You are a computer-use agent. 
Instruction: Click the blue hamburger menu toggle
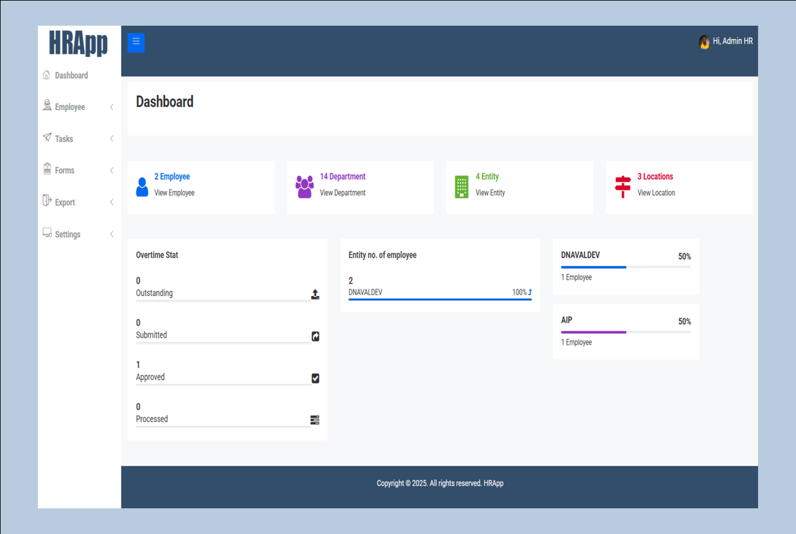click(x=136, y=42)
